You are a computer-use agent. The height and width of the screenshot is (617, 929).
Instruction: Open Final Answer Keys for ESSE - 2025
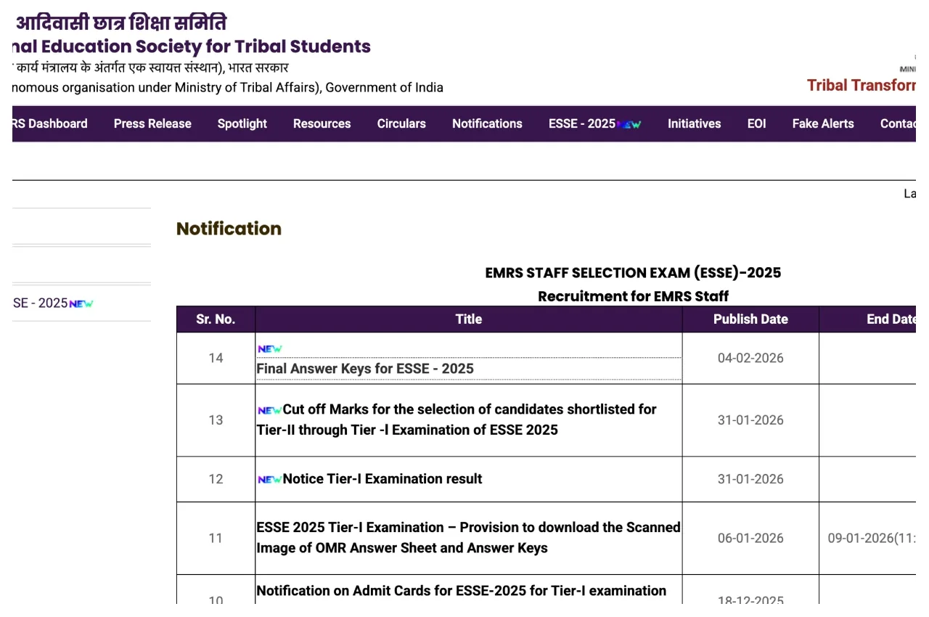(365, 369)
